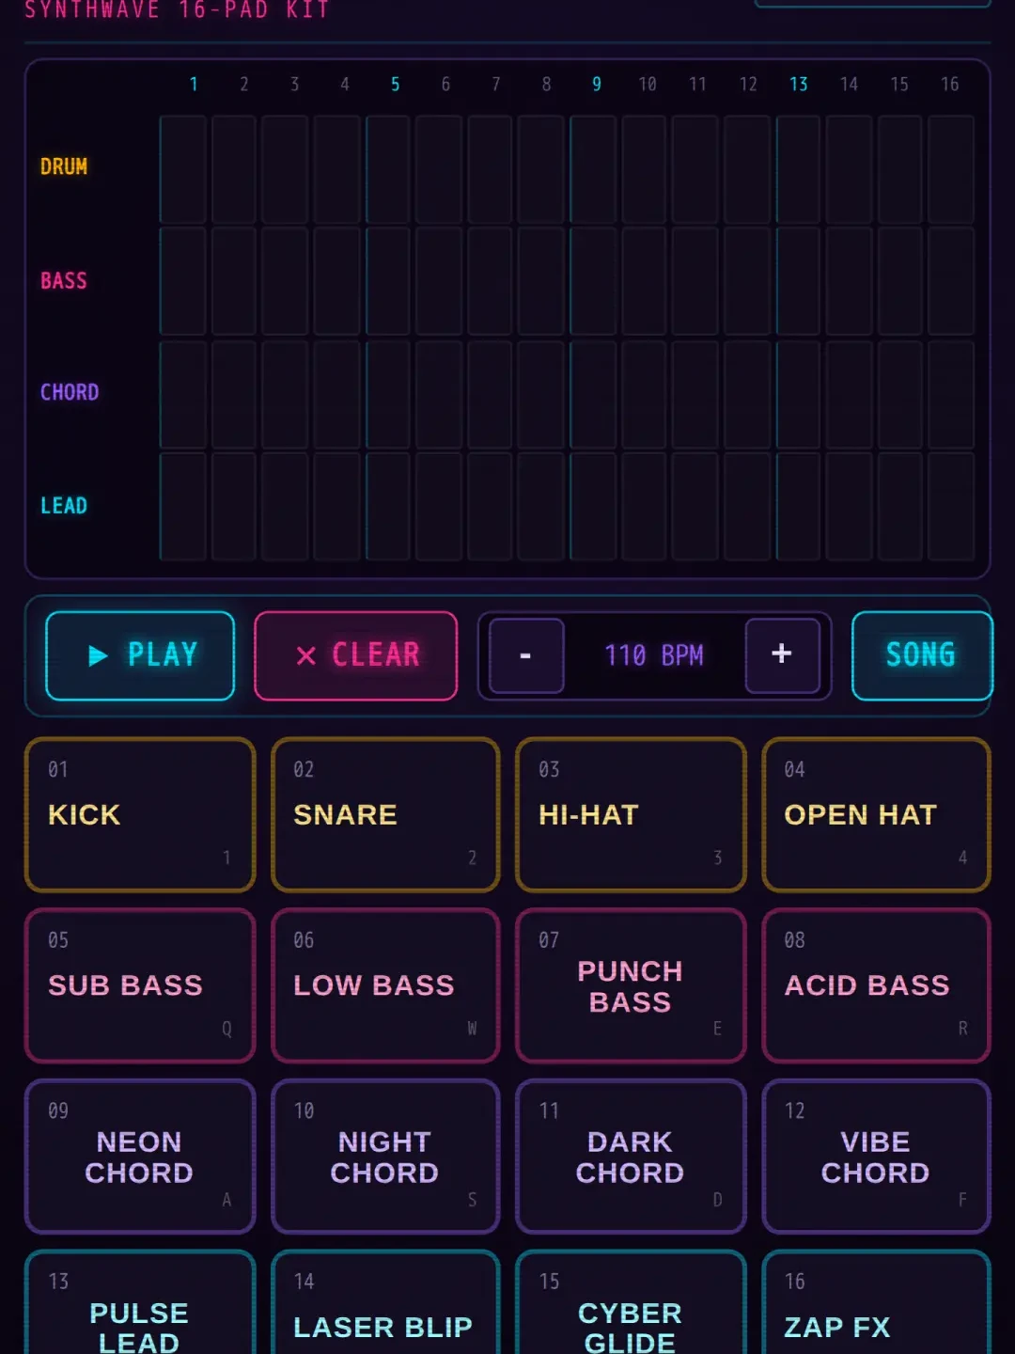Select the BASS track label

tap(64, 280)
